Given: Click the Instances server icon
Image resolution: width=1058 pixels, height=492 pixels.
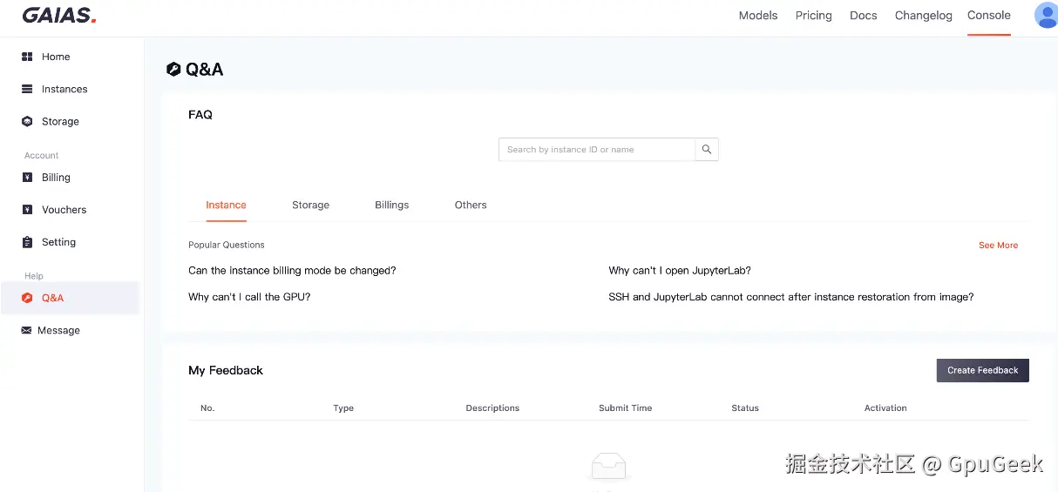Looking at the screenshot, I should point(27,89).
